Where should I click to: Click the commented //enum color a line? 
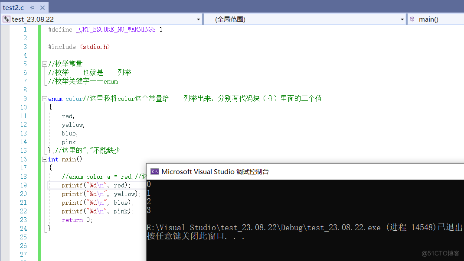[x=104, y=177]
